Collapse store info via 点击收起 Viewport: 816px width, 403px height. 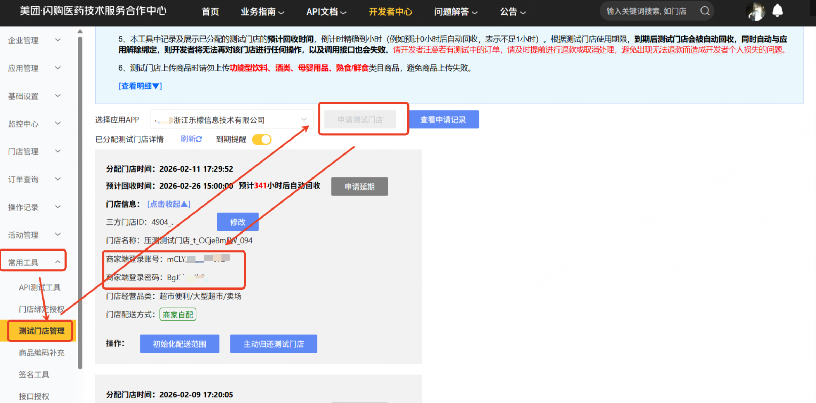pyautogui.click(x=169, y=204)
